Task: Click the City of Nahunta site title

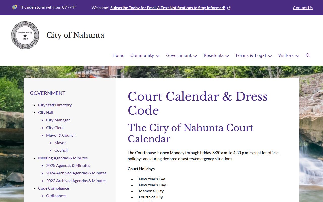Action: 75,35
